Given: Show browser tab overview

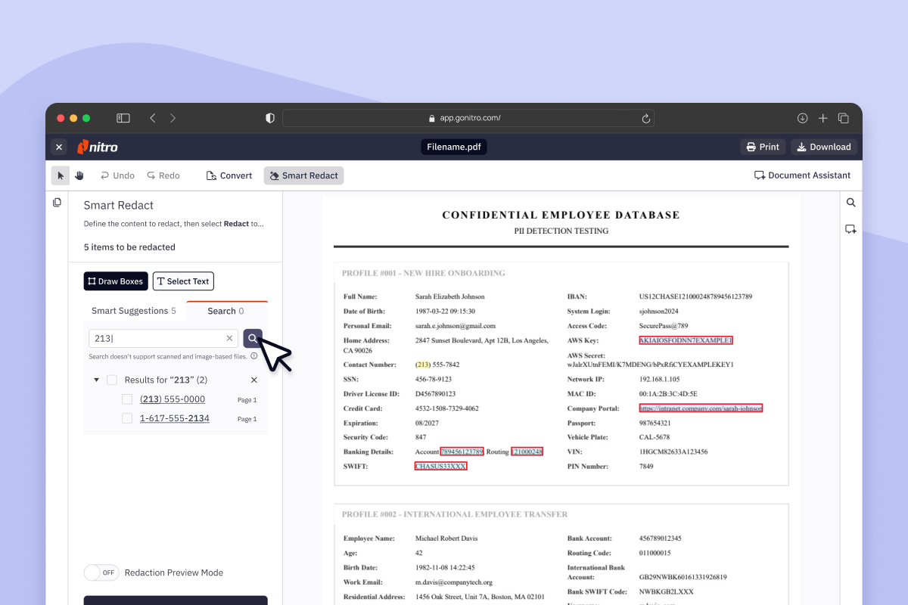Looking at the screenshot, I should click(844, 118).
